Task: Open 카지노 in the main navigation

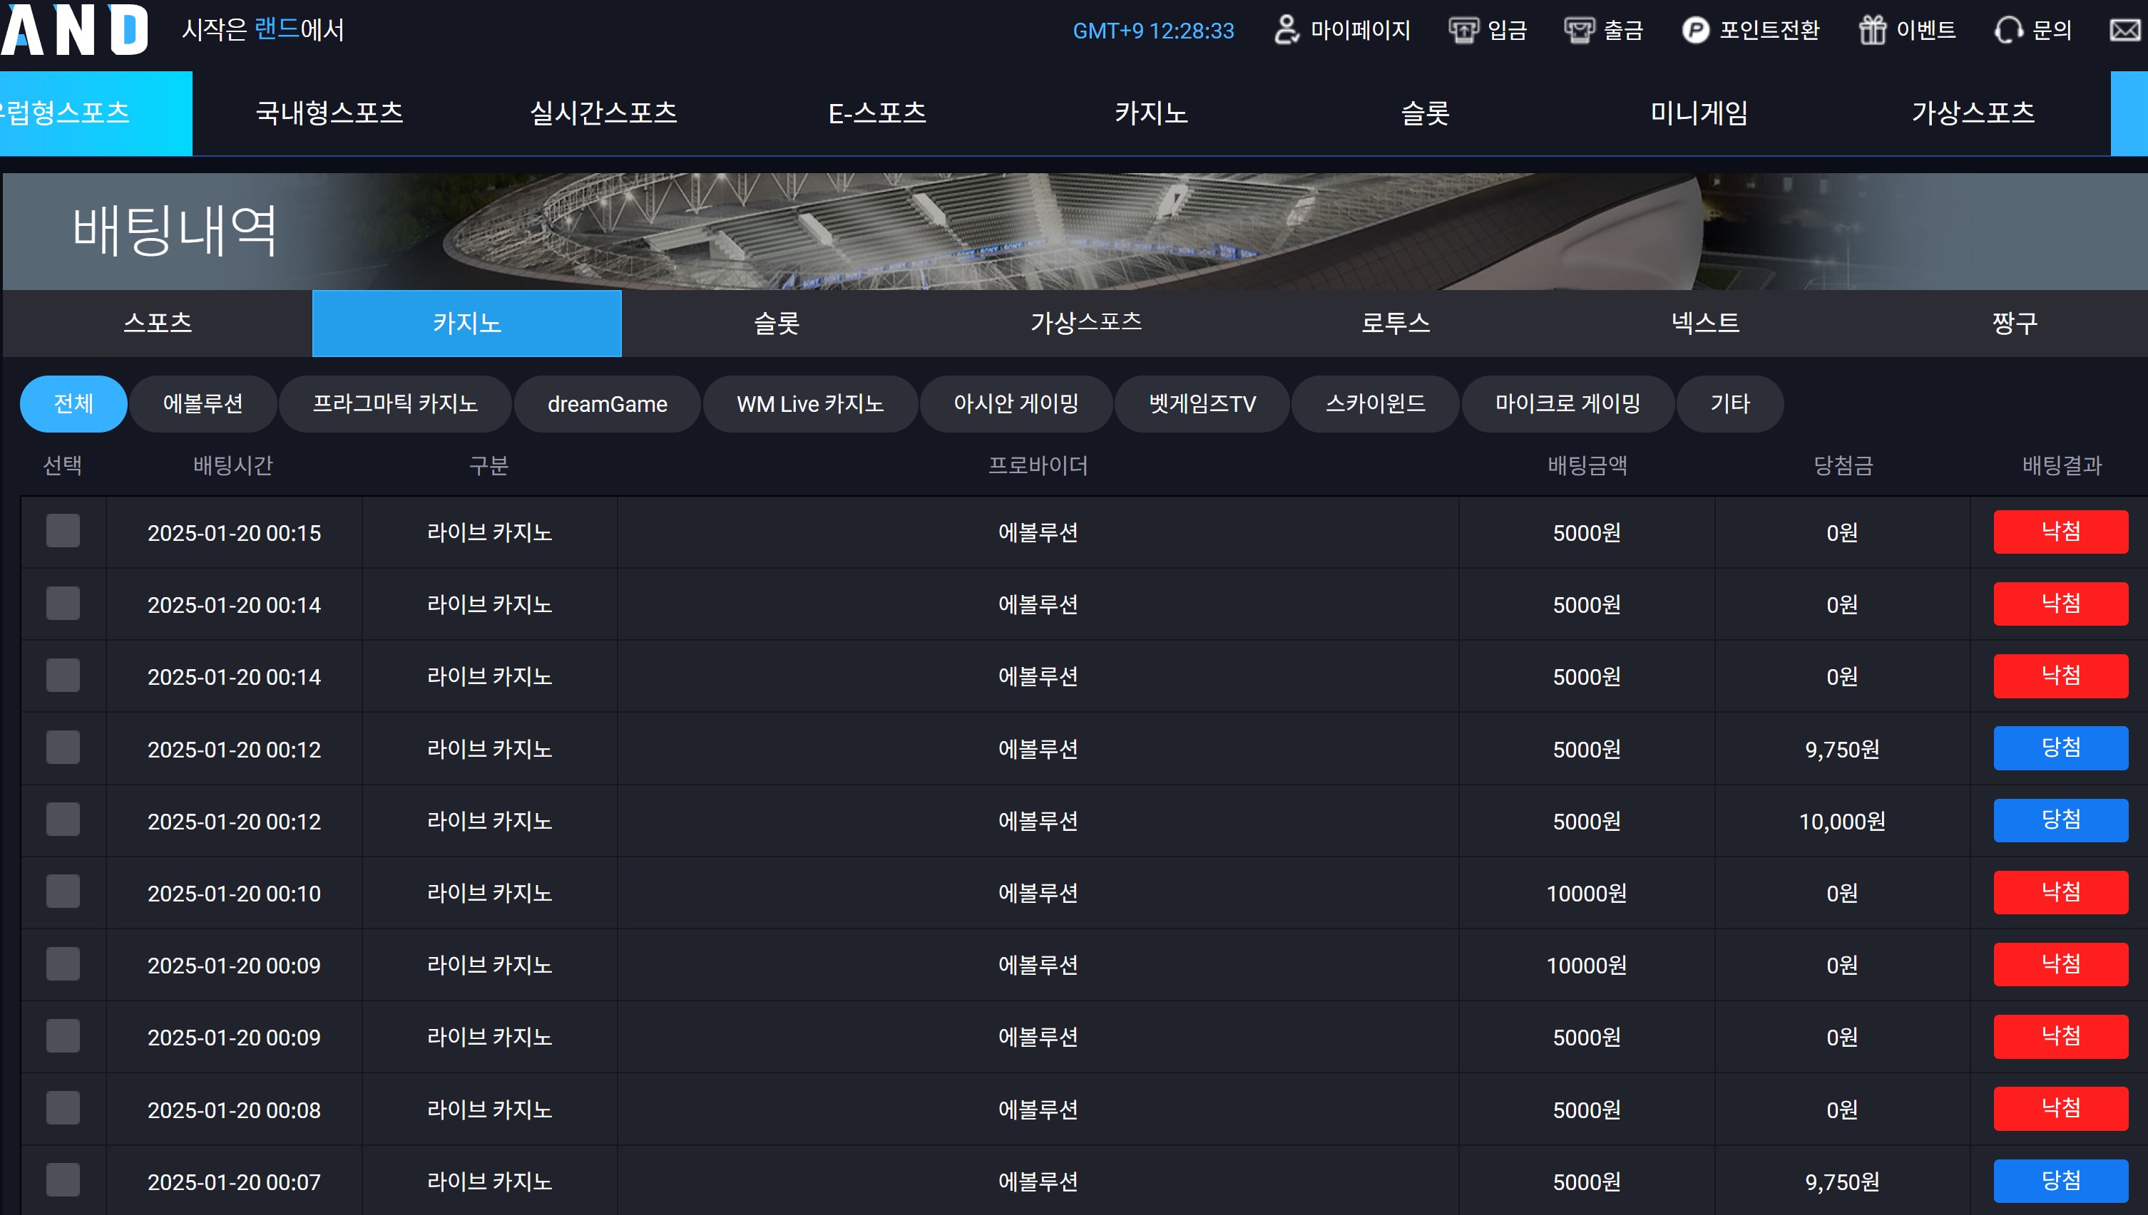Action: (1151, 113)
